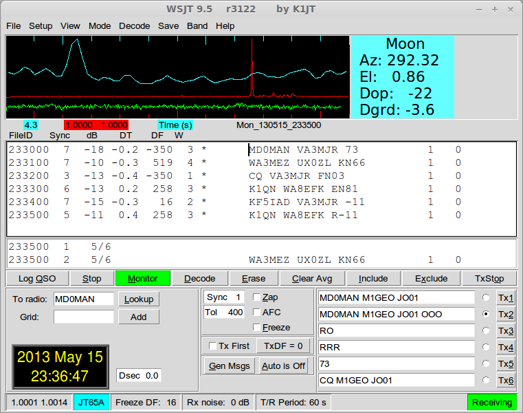Click the Time (s) axis label
This screenshot has width=523, height=413.
pyautogui.click(x=175, y=125)
